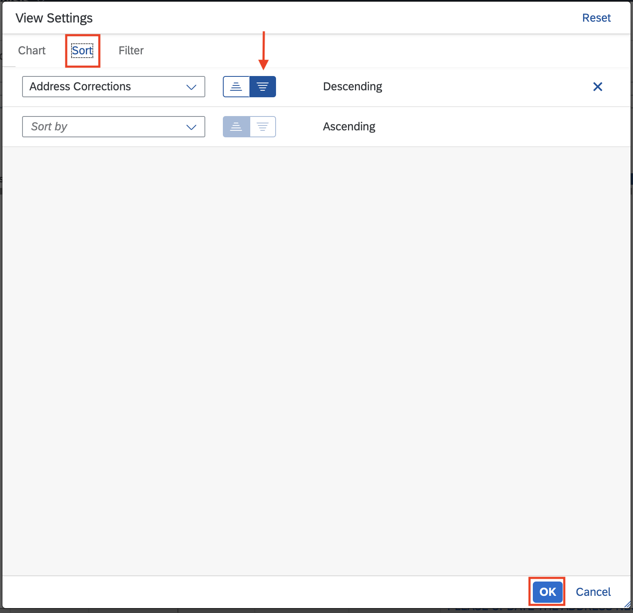
Task: Select descending icon in the Sort by row
Action: (263, 127)
